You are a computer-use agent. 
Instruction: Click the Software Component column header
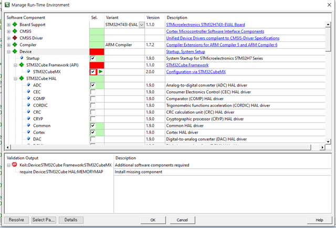click(x=26, y=17)
